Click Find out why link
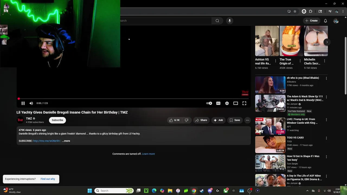Screen dimensions: 347x195 (48, 179)
